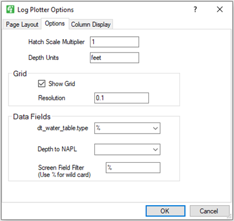The image size is (234, 221).
Task: Click the Data Fields group title
Action: coord(32,117)
